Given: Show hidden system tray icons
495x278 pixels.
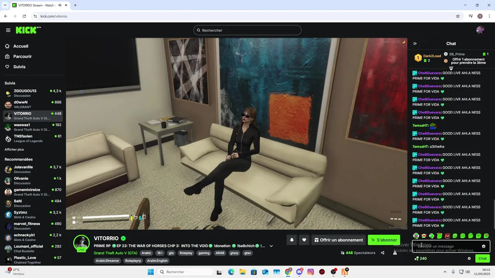Looking at the screenshot, I should [x=445, y=272].
